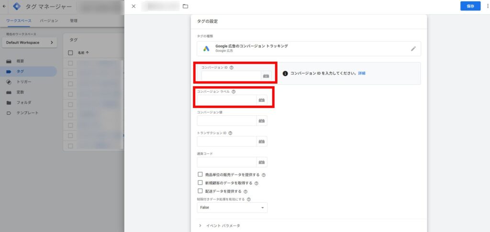The width and height of the screenshot is (490, 232).
Task: Close the tag editor with X icon
Action: (134, 6)
